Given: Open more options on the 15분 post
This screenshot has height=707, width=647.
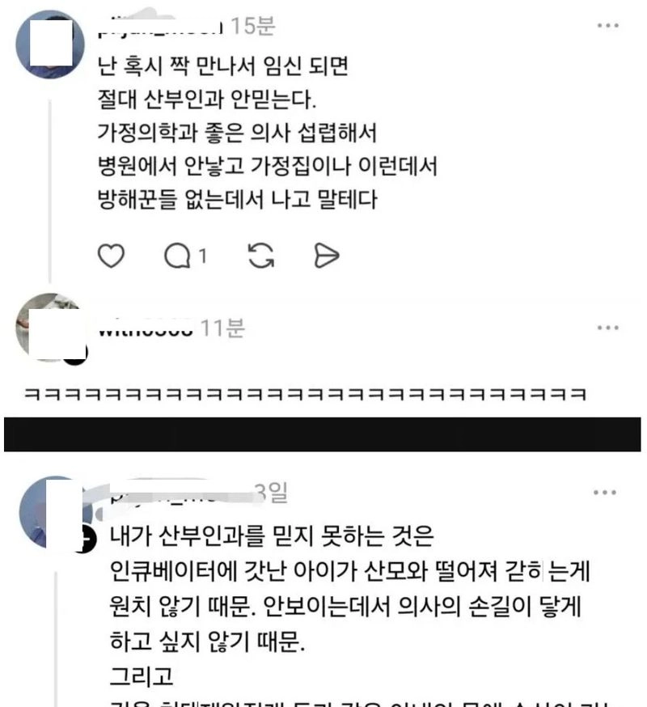Looking at the screenshot, I should click(x=607, y=26).
